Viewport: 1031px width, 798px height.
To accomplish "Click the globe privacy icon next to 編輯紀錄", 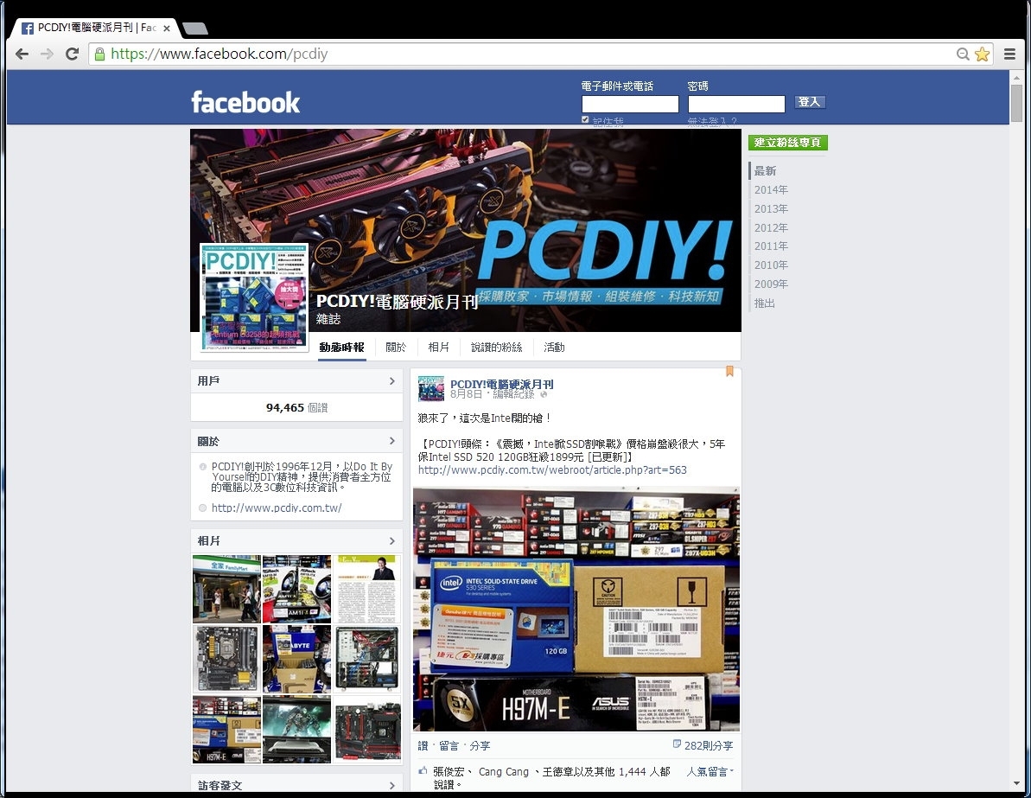I will tap(543, 395).
